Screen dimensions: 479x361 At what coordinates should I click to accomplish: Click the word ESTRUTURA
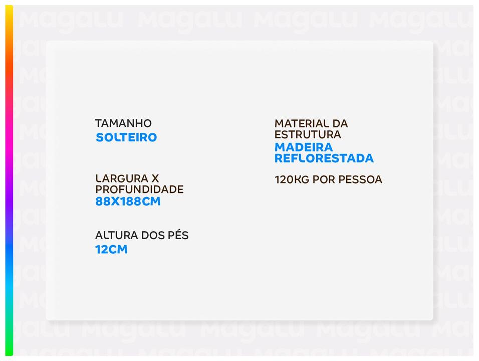pos(308,134)
